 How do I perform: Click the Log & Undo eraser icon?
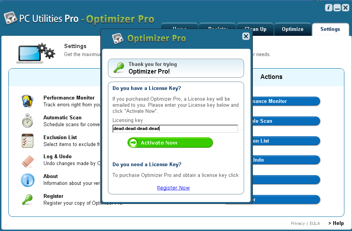click(27, 161)
